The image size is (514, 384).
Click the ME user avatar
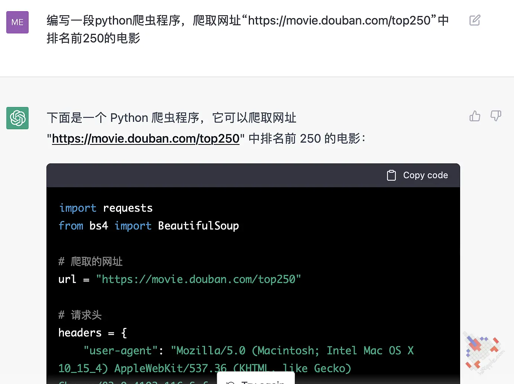(17, 22)
